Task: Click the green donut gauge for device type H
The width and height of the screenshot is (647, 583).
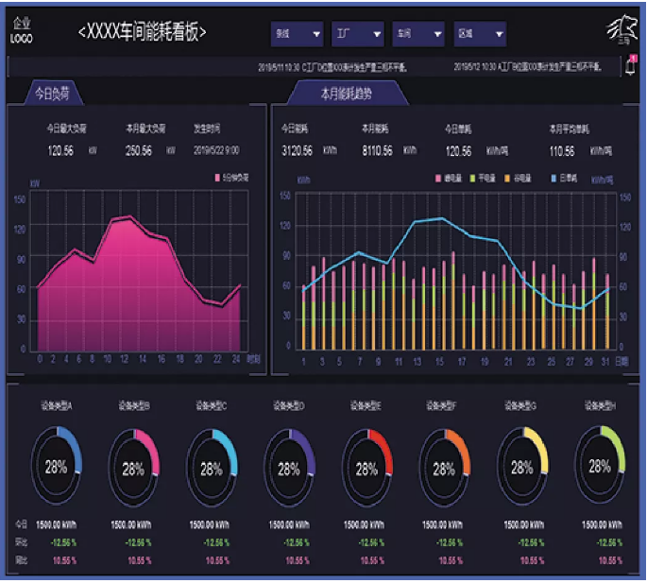Action: (x=599, y=467)
